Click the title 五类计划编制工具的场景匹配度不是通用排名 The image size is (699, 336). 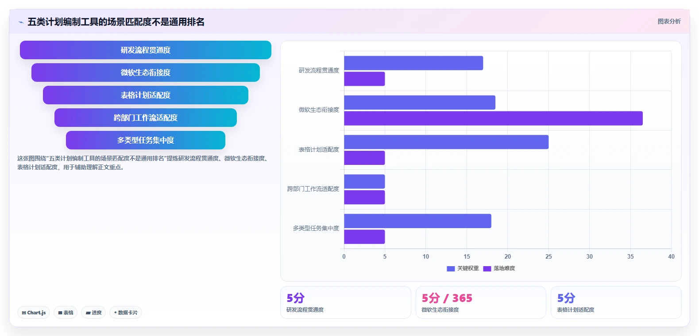tap(116, 22)
